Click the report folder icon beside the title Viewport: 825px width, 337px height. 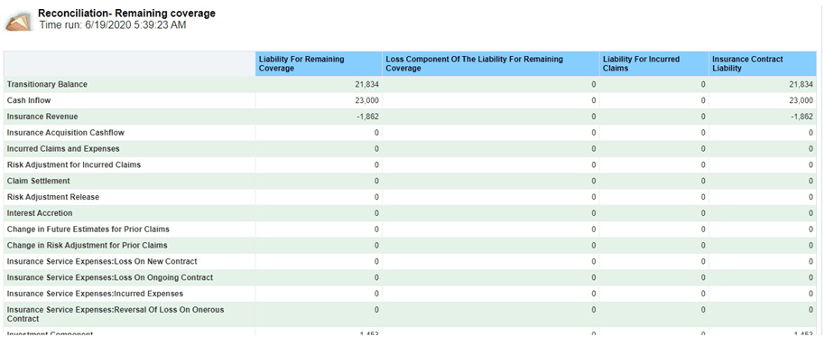[18, 22]
